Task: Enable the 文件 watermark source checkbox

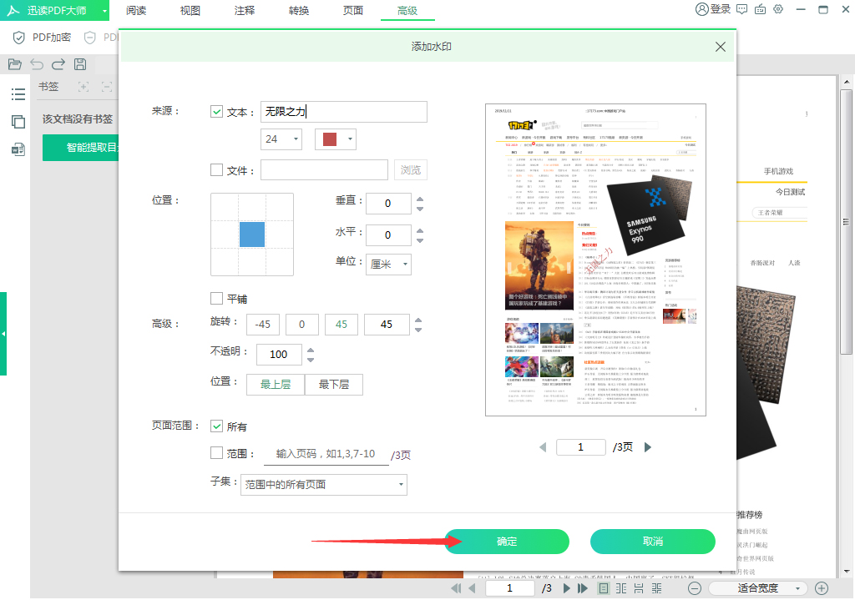Action: coord(216,169)
